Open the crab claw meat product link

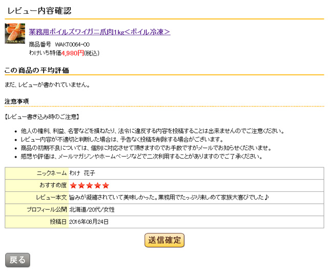(x=99, y=32)
